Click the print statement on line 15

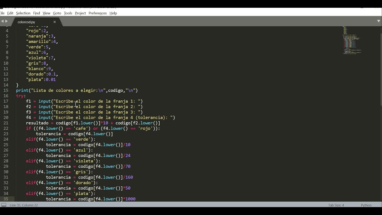tap(77, 90)
